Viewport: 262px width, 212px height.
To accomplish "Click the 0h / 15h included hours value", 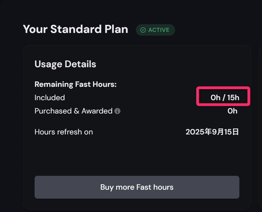I will pyautogui.click(x=225, y=98).
